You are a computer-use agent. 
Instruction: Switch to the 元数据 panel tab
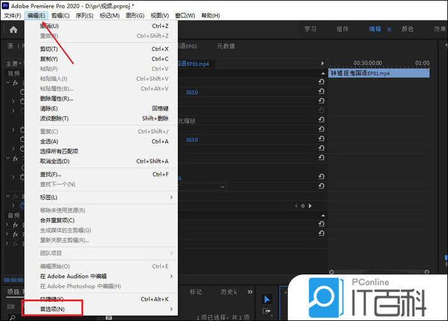point(226,46)
